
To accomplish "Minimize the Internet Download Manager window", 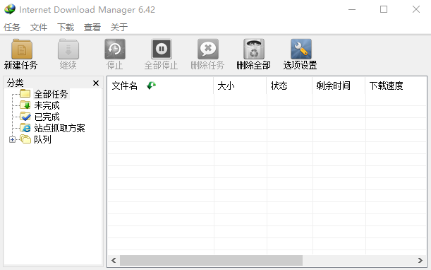I will point(352,9).
